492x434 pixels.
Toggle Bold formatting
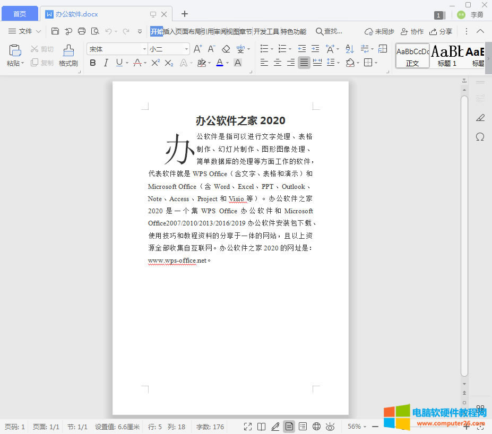pos(93,63)
